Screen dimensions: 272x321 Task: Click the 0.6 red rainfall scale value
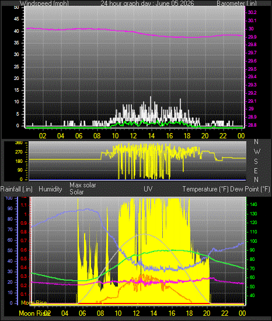[24, 250]
